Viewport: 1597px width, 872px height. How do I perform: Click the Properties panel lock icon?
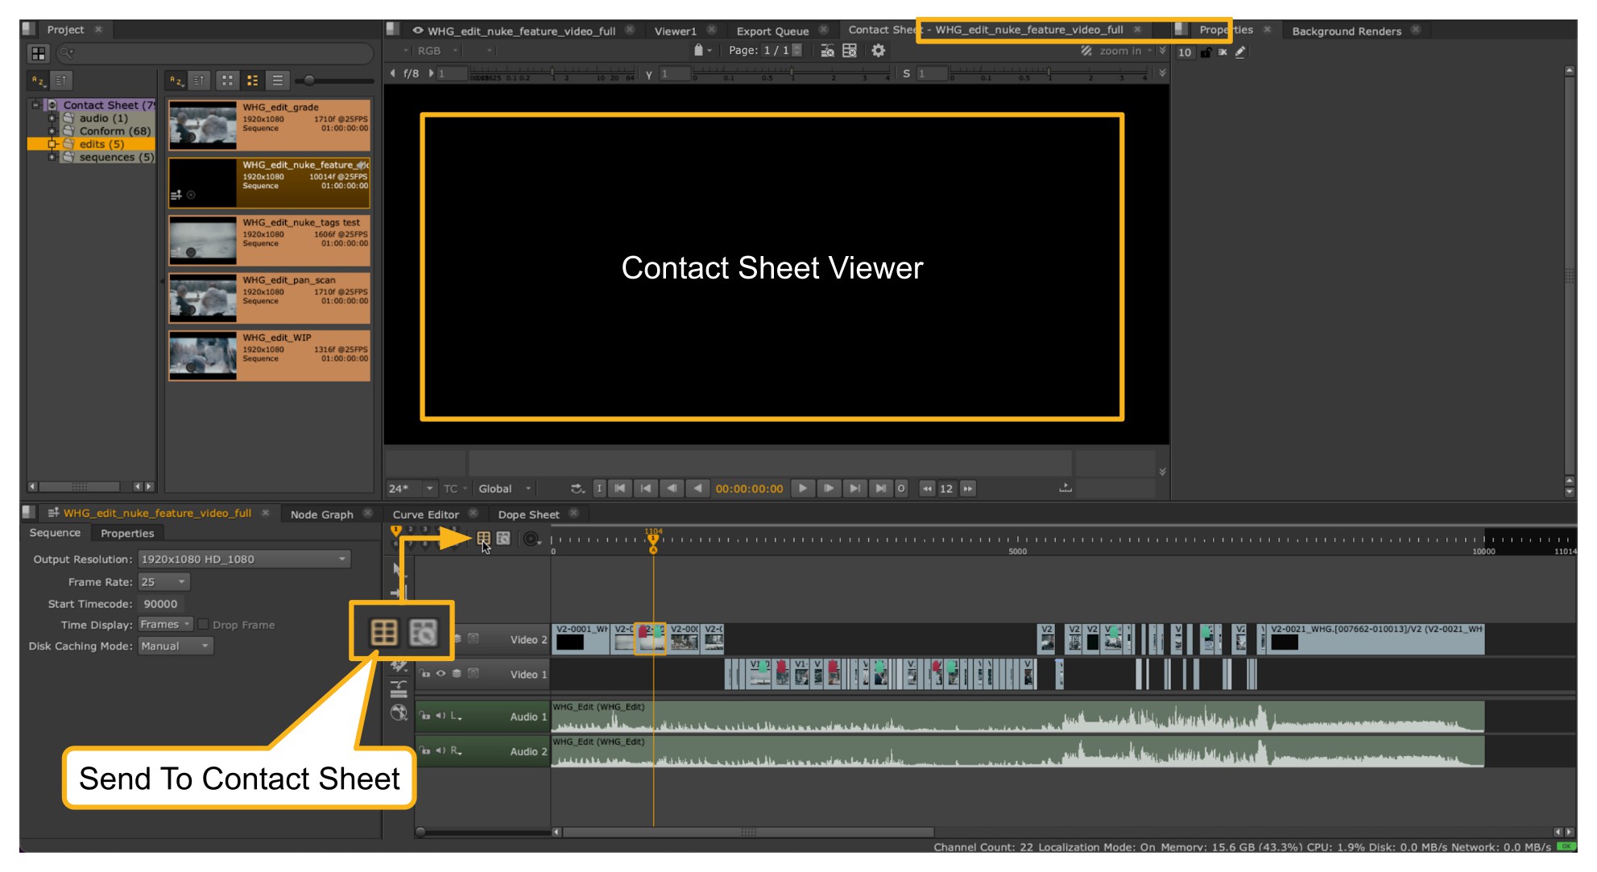pyautogui.click(x=1206, y=52)
